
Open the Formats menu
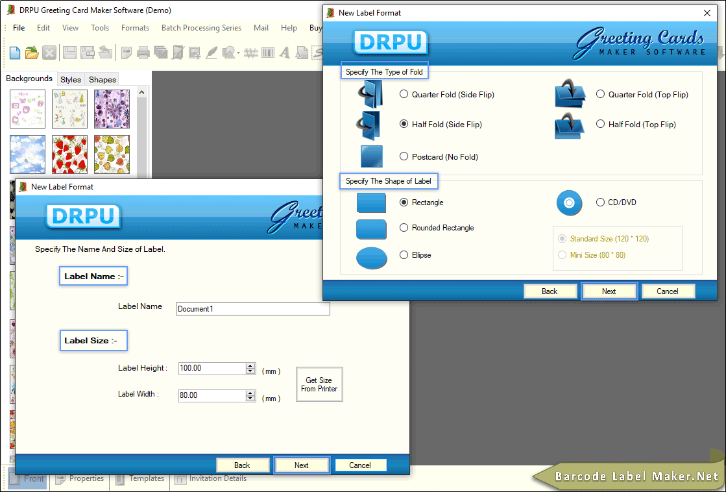point(135,28)
